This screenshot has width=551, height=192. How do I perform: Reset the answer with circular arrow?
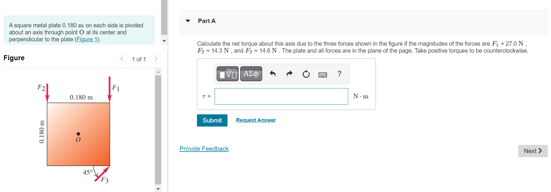click(306, 74)
